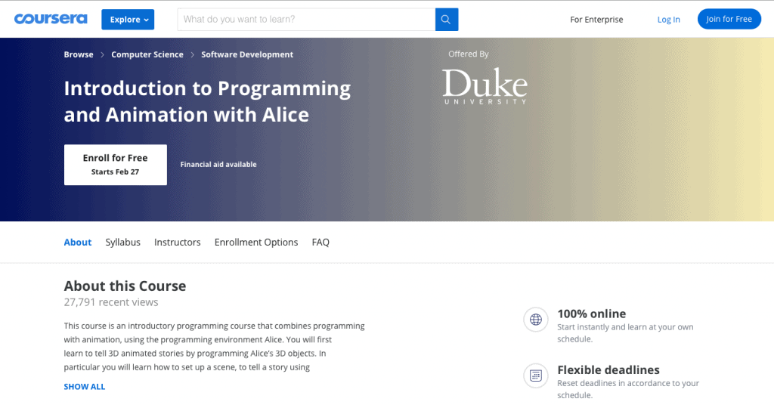The image size is (774, 405).
Task: Open the For Enterprise link
Action: click(596, 20)
